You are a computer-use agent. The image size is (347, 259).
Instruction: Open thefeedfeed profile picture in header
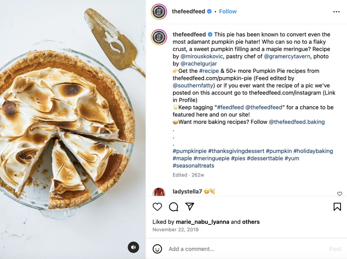coord(159,12)
